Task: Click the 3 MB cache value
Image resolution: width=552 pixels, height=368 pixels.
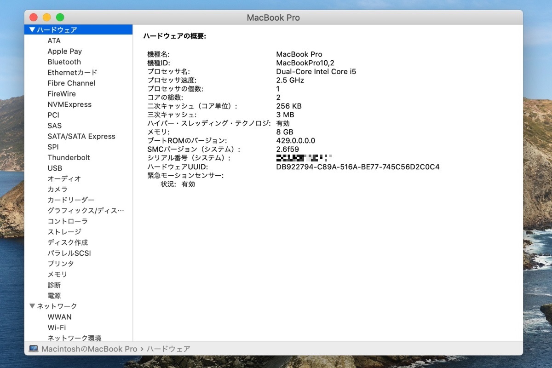Action: 285,115
